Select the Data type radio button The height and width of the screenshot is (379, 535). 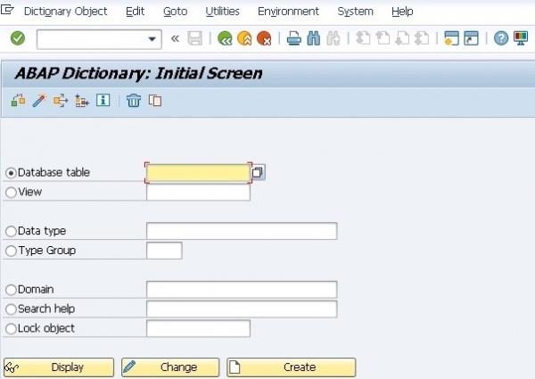point(11,231)
